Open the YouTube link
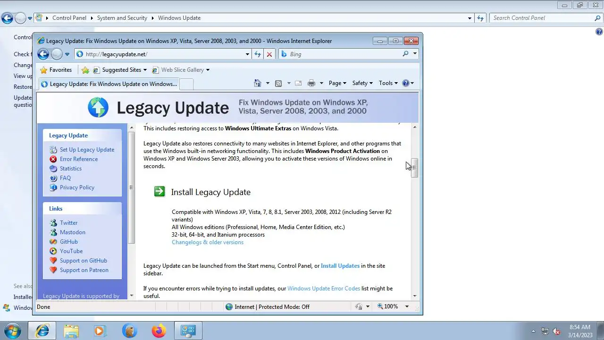Viewport: 604px width, 340px height. pos(71,251)
